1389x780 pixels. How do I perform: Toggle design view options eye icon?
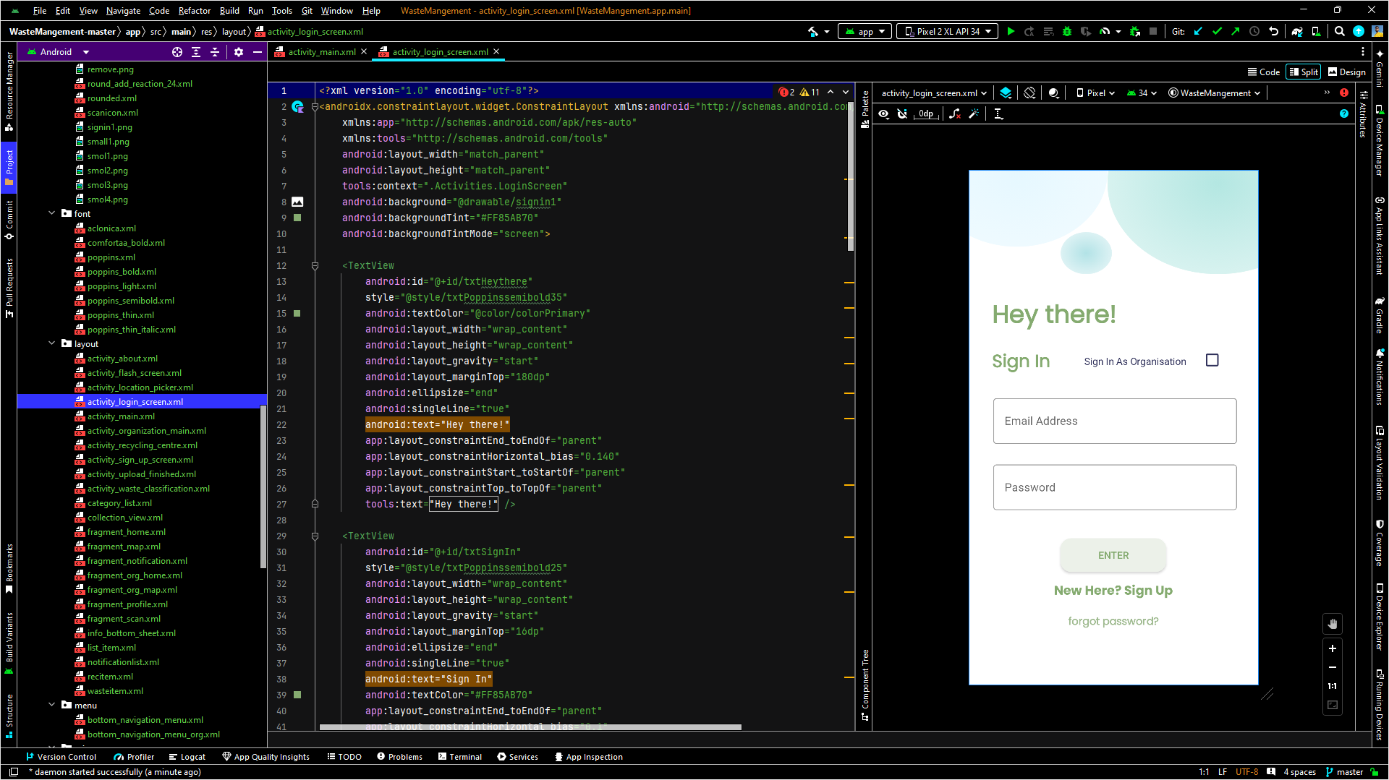point(883,114)
